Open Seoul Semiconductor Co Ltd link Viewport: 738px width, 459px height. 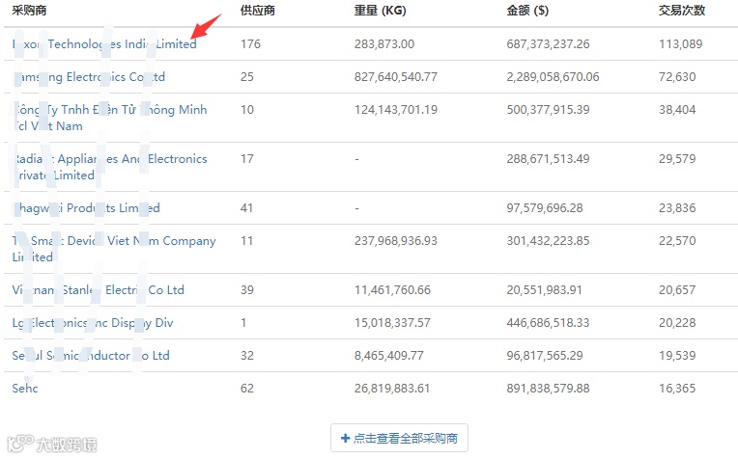click(91, 356)
